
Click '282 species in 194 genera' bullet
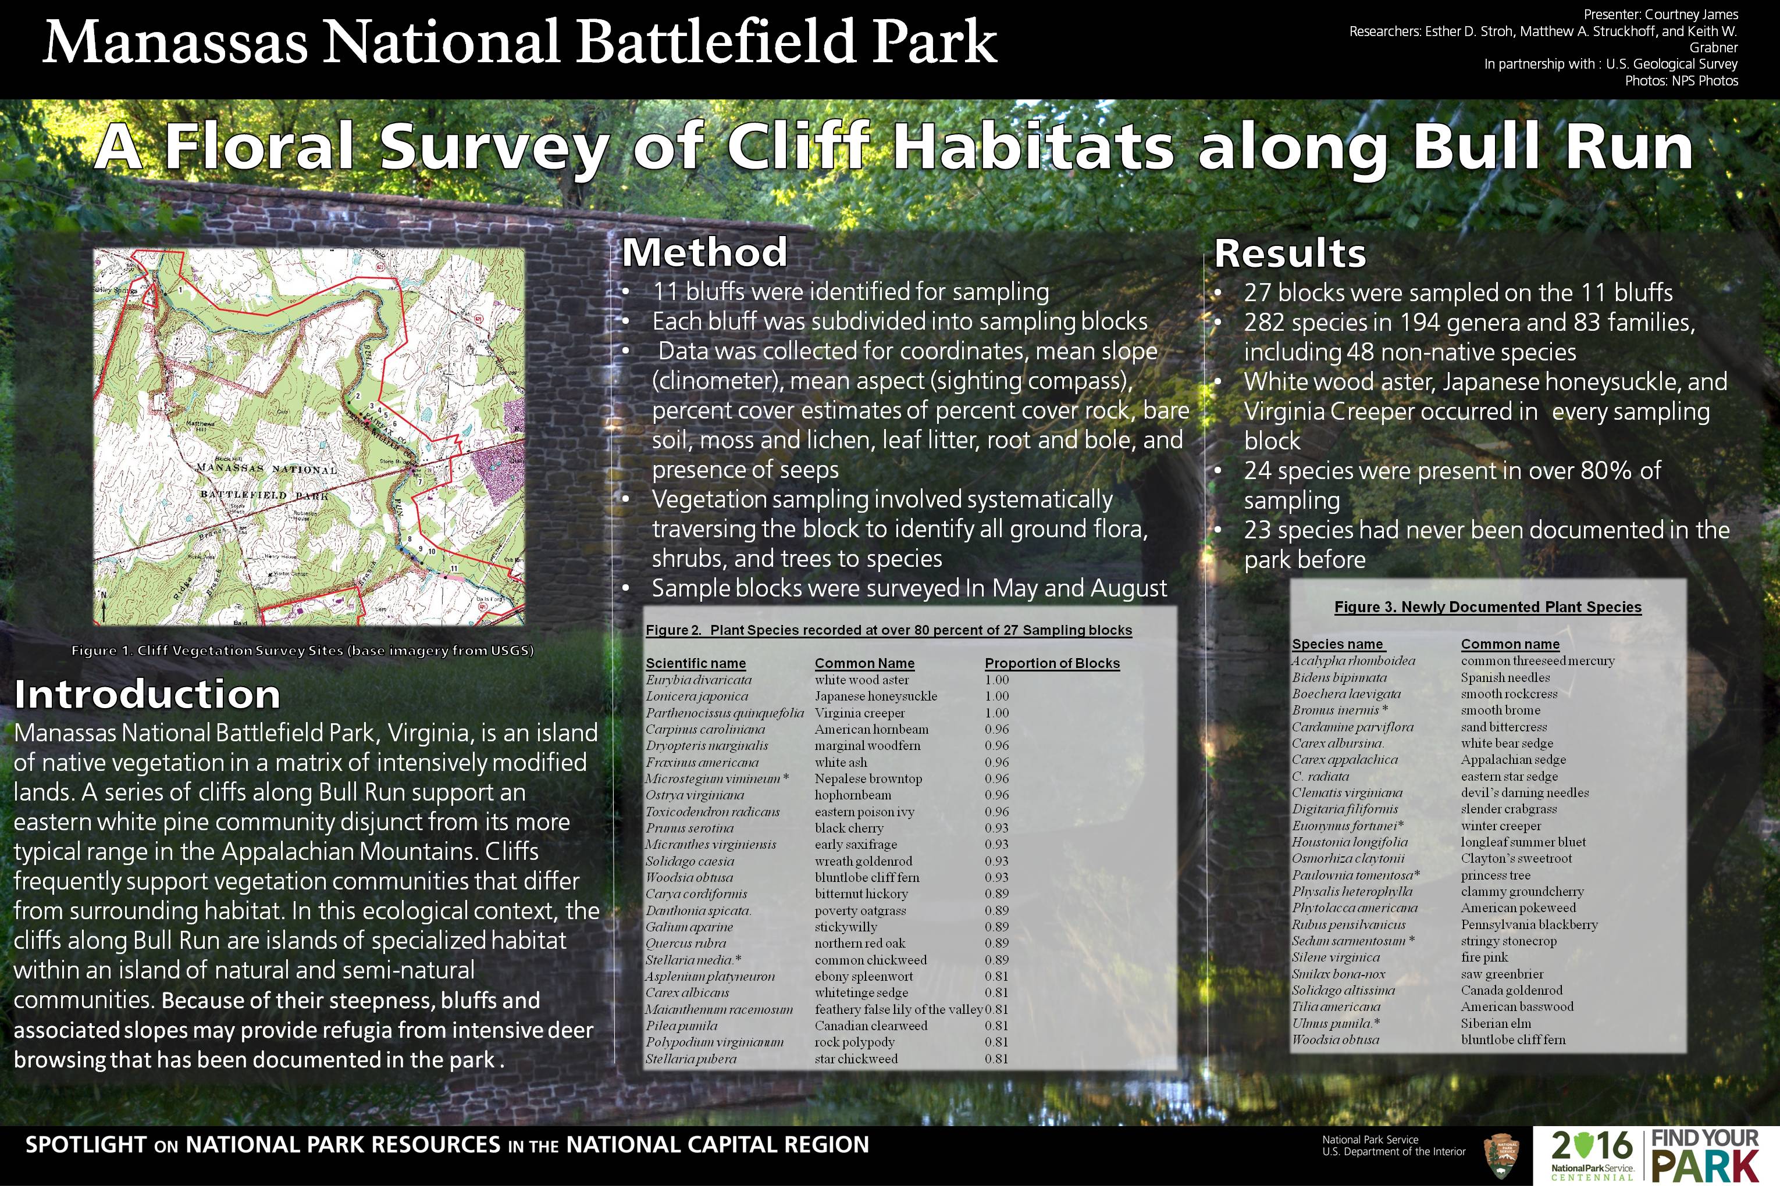[1469, 337]
